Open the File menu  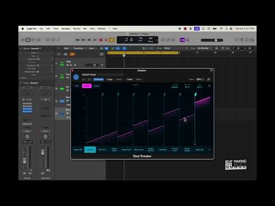coord(41,29)
